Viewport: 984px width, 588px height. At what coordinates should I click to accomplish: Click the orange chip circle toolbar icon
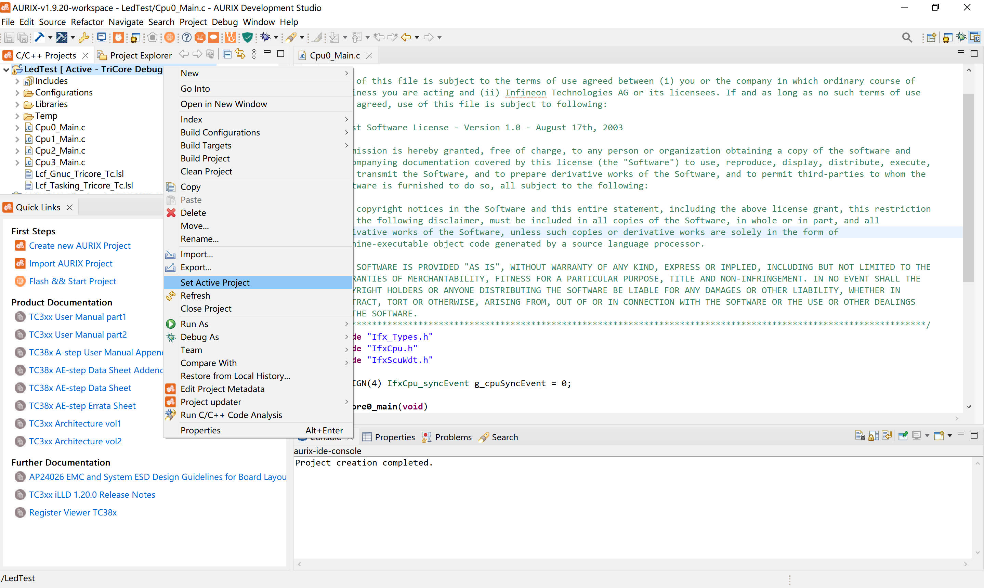click(x=170, y=37)
